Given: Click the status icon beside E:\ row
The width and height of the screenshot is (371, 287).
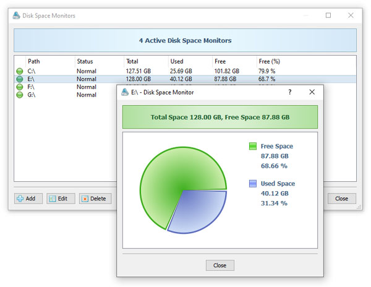Looking at the screenshot, I should (20, 79).
